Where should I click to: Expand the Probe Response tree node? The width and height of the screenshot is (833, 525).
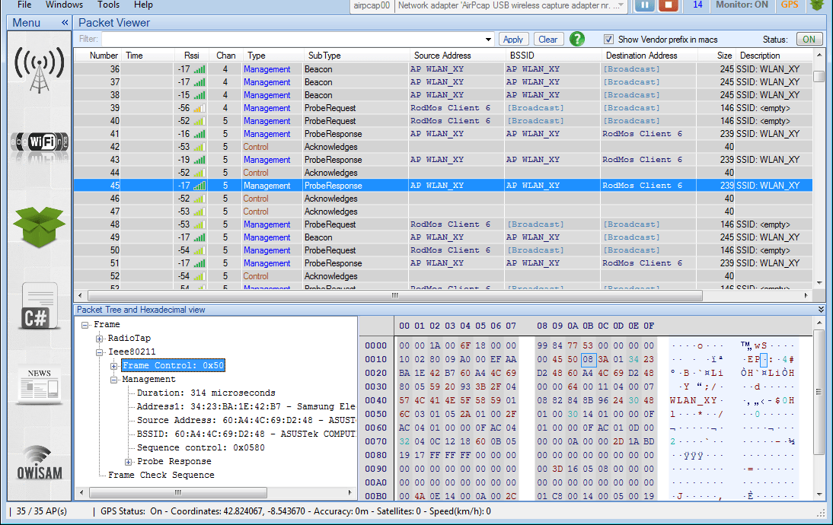pos(128,462)
